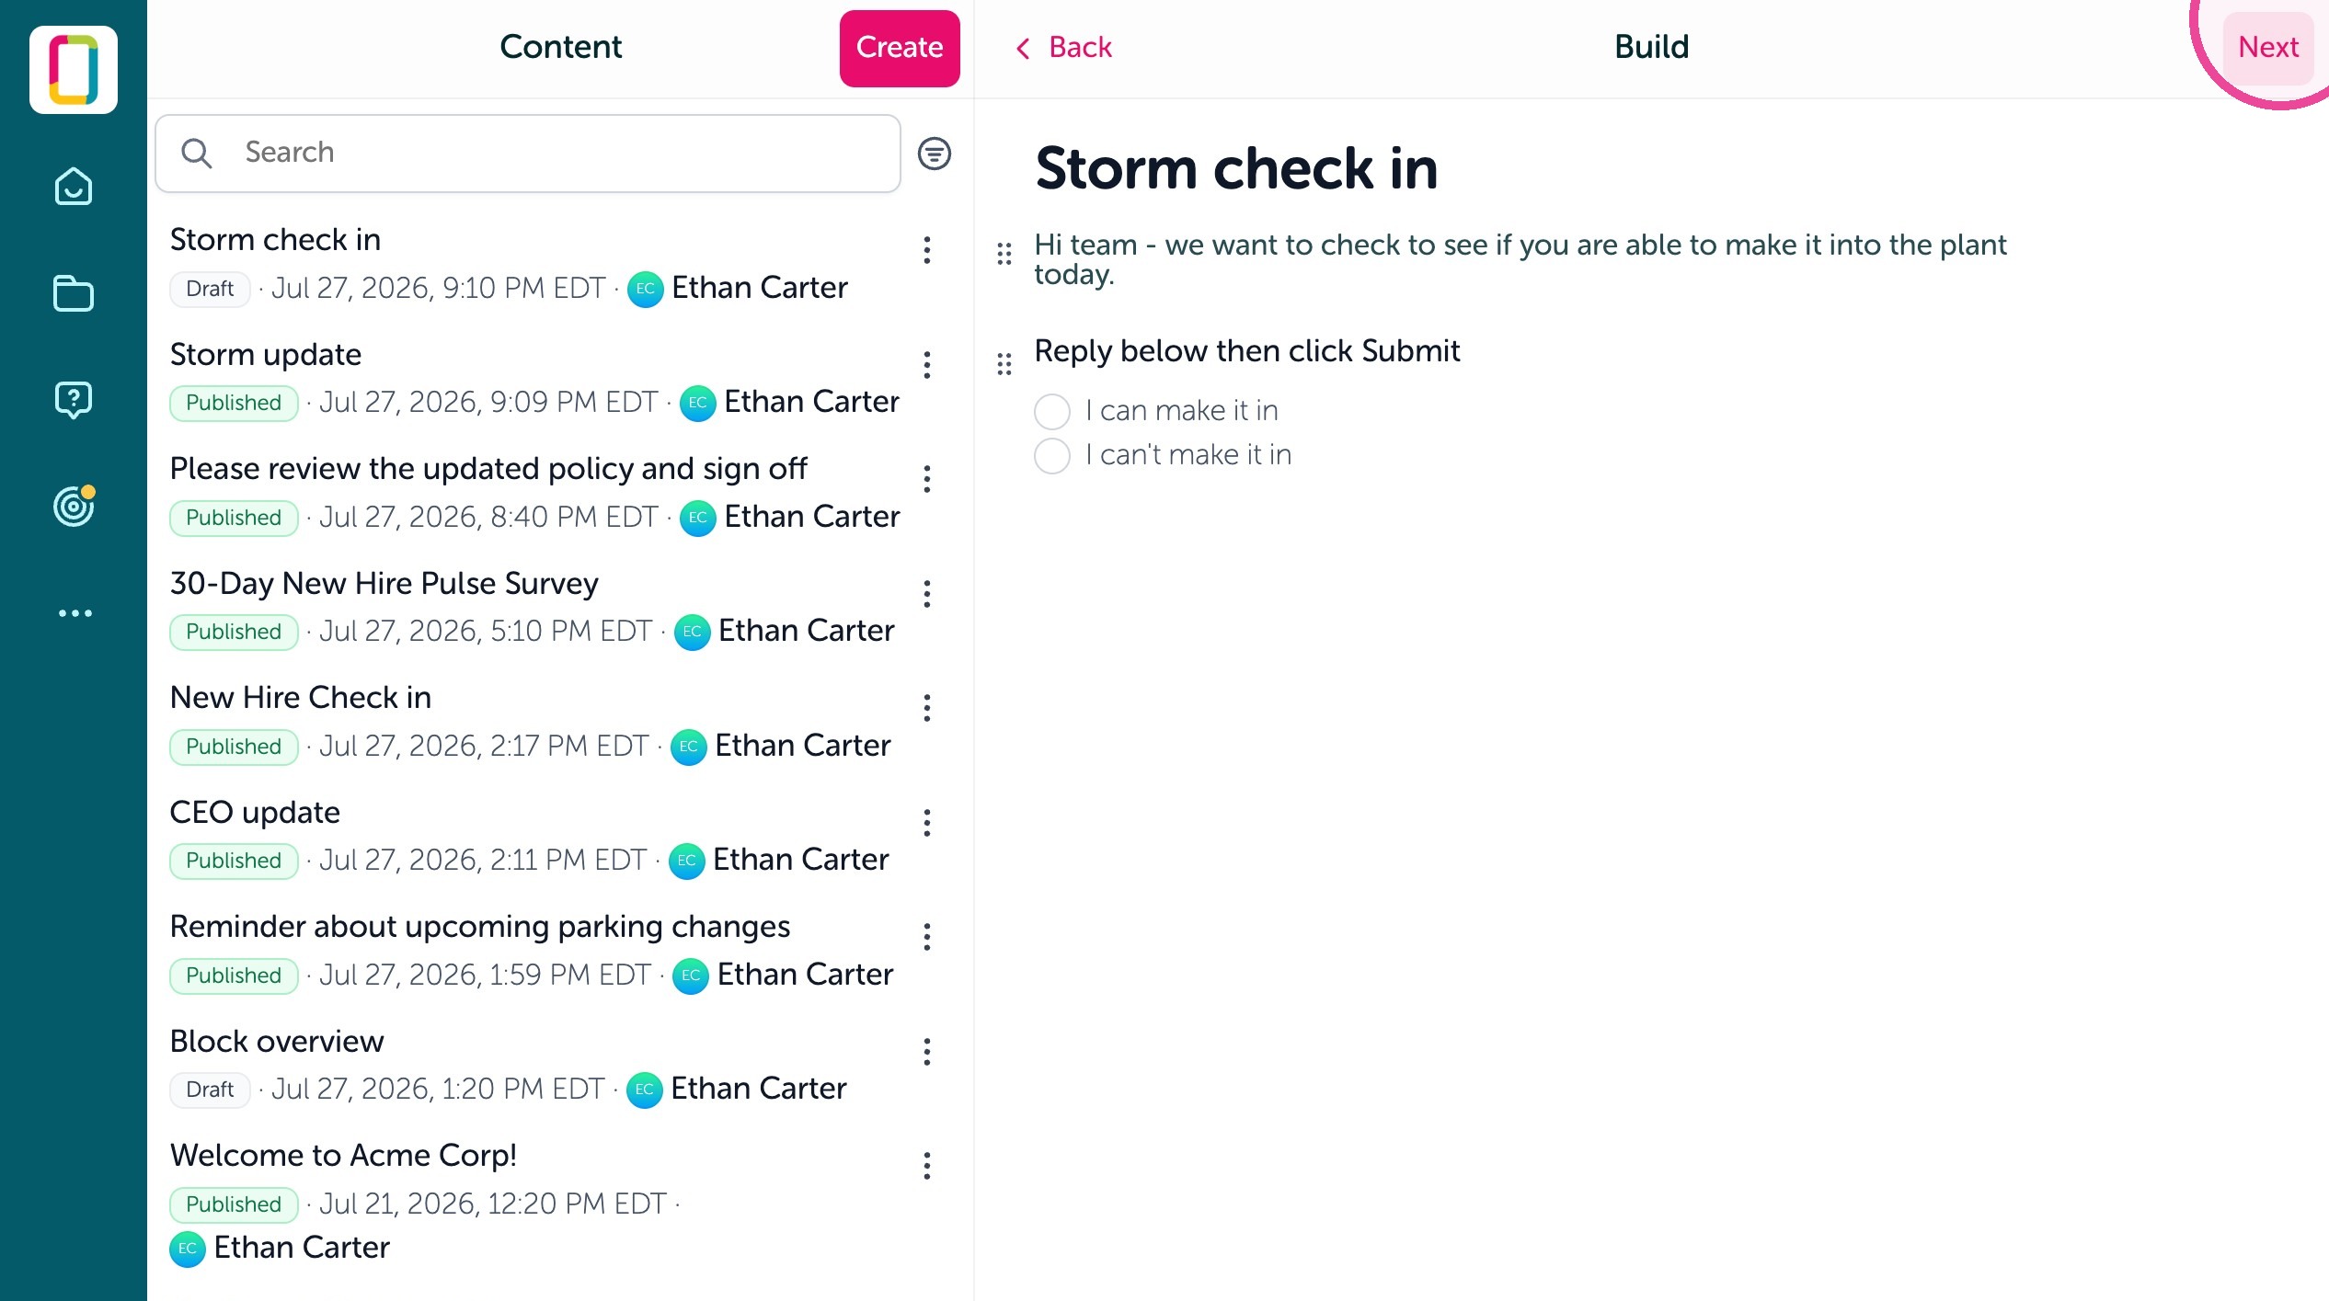Grab drag handle beside the Hi team paragraph

click(x=1004, y=253)
